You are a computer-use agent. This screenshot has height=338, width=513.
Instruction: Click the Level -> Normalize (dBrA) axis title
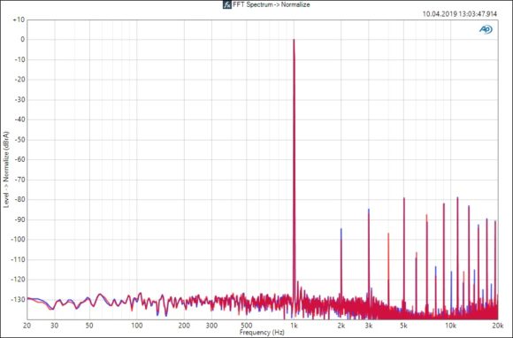click(6, 170)
